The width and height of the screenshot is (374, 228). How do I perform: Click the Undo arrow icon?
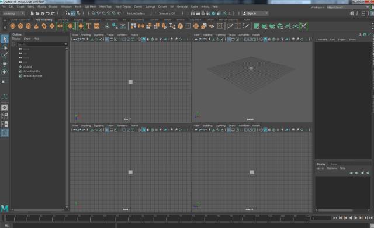(x=48, y=13)
